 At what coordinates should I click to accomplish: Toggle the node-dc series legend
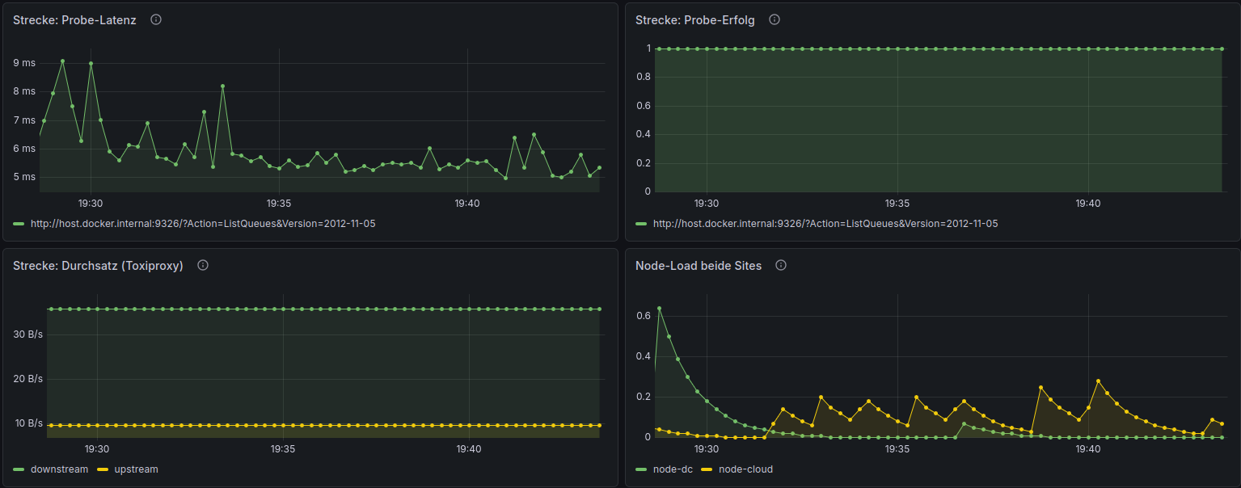tap(673, 469)
